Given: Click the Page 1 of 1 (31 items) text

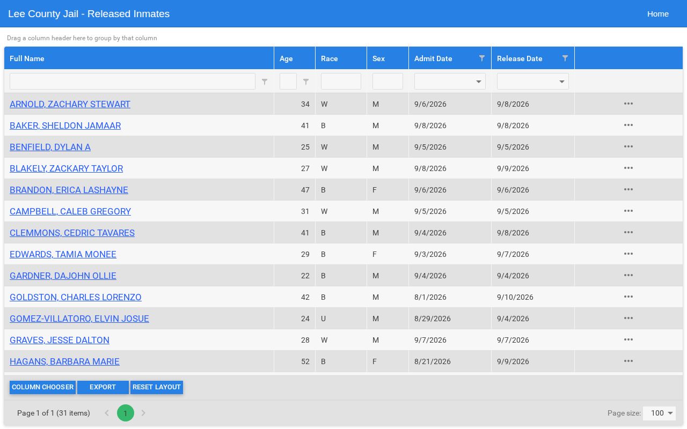Looking at the screenshot, I should [54, 413].
